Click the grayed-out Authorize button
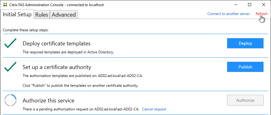The image size is (271, 115). pos(245,100)
